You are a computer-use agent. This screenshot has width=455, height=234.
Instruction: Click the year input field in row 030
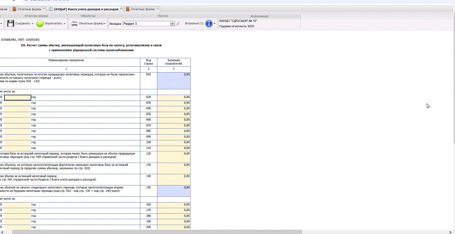click(17, 103)
